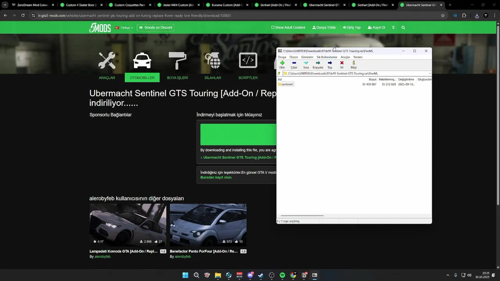
Task: Go back using the browser back arrow
Action: [5, 16]
